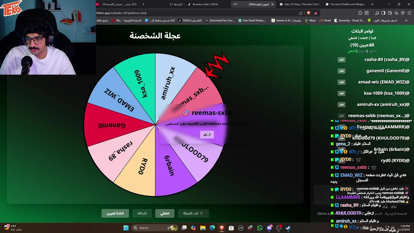The width and height of the screenshot is (414, 233).
Task: Switch to the teko-50 Shop tab
Action: tap(299, 4)
